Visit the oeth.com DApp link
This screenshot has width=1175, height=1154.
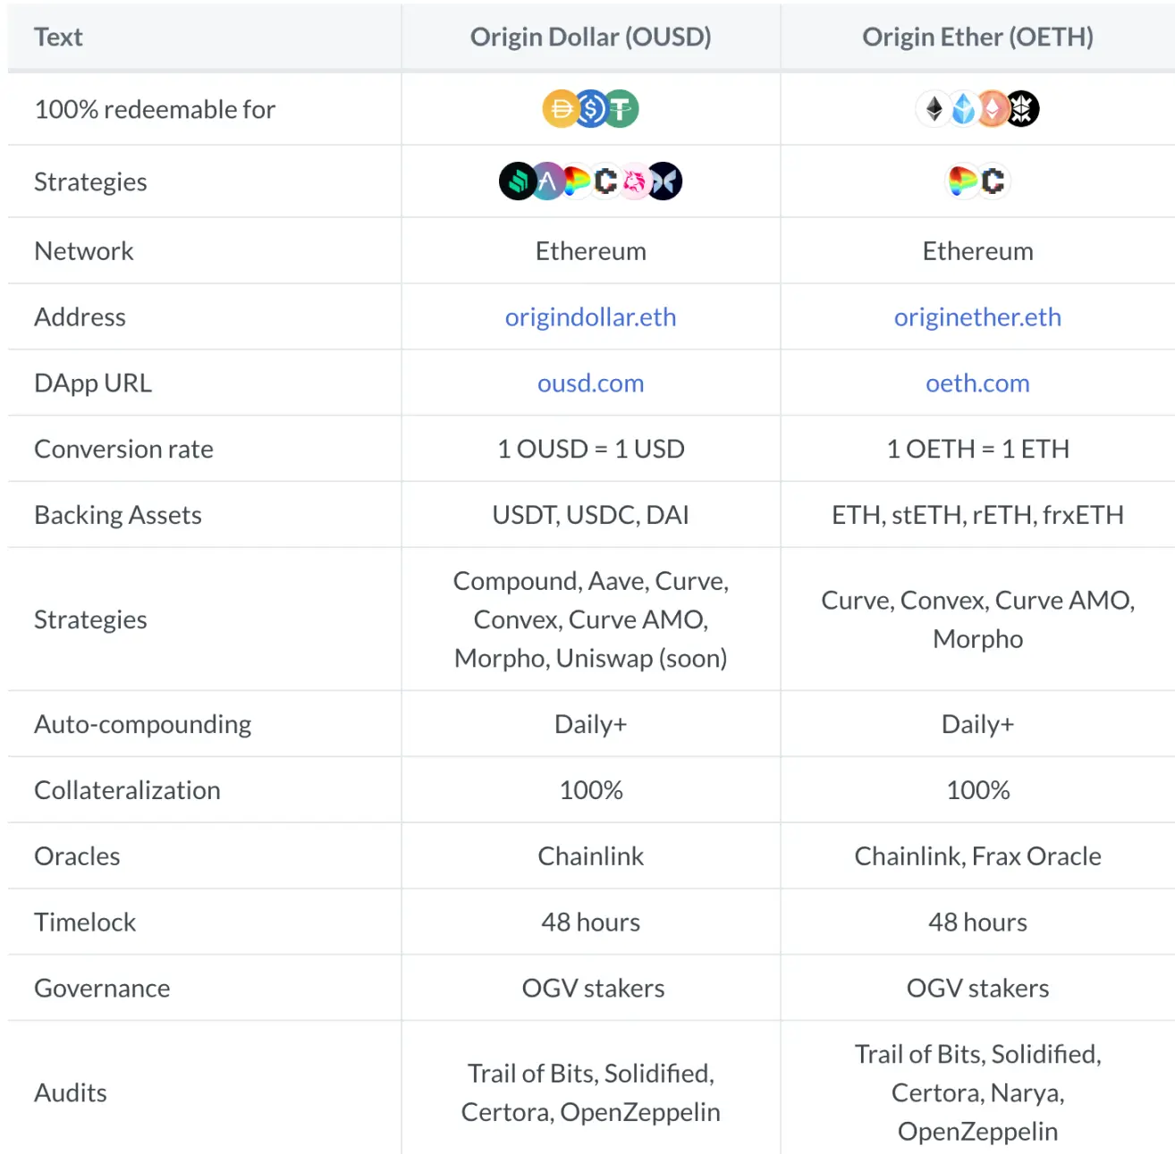point(977,383)
